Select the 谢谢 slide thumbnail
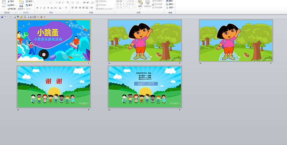 (x=54, y=87)
